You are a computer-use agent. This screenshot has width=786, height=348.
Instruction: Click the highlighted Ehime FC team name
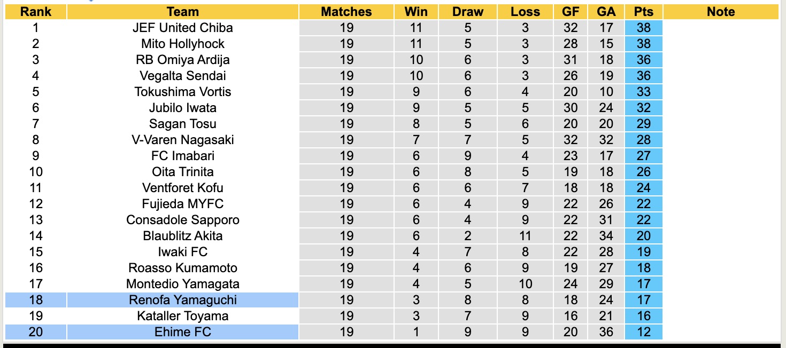click(x=182, y=332)
